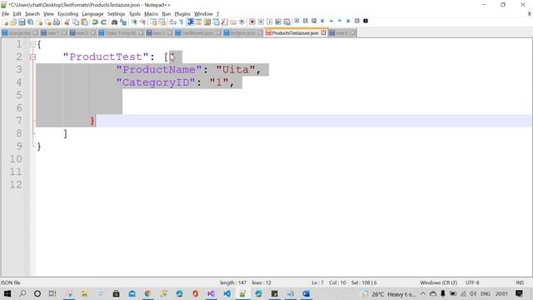Open Replace dialog from toolbar
533x300 pixels.
coord(123,22)
